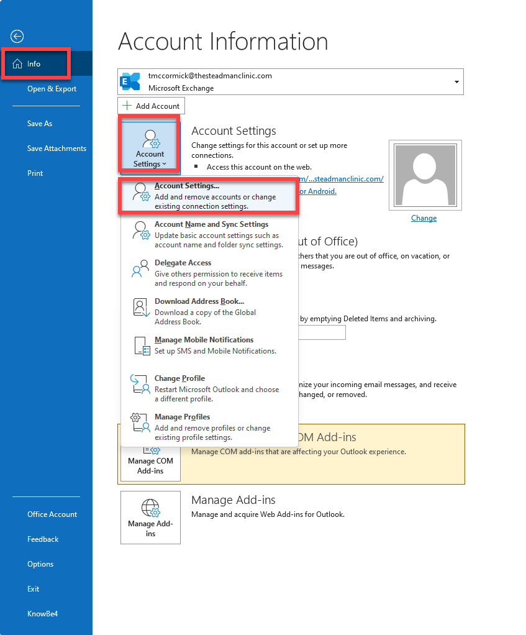Expand the Account Settings button chevron
Viewport: 526px width, 635px height.
165,164
